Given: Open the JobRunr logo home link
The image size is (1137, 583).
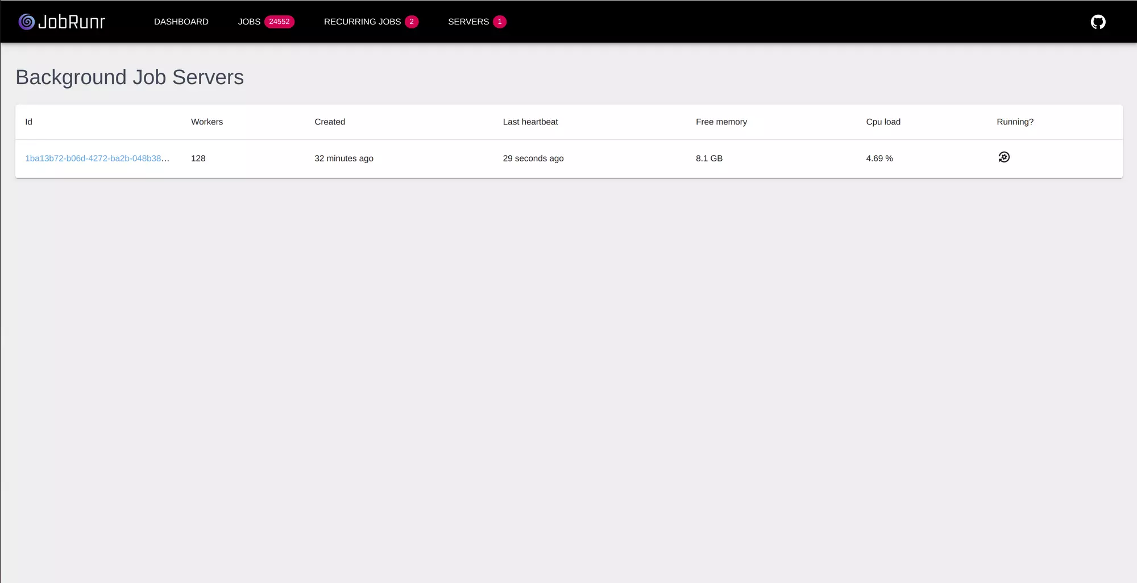Looking at the screenshot, I should point(62,22).
